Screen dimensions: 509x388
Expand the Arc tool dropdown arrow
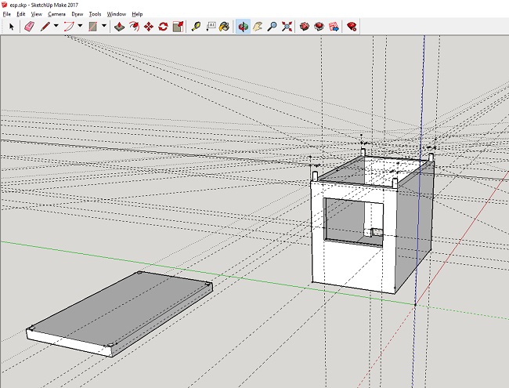tap(81, 26)
